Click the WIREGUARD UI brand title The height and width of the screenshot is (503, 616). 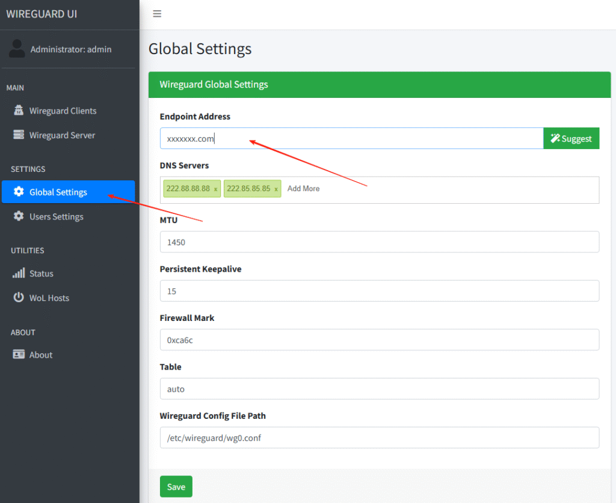point(42,14)
